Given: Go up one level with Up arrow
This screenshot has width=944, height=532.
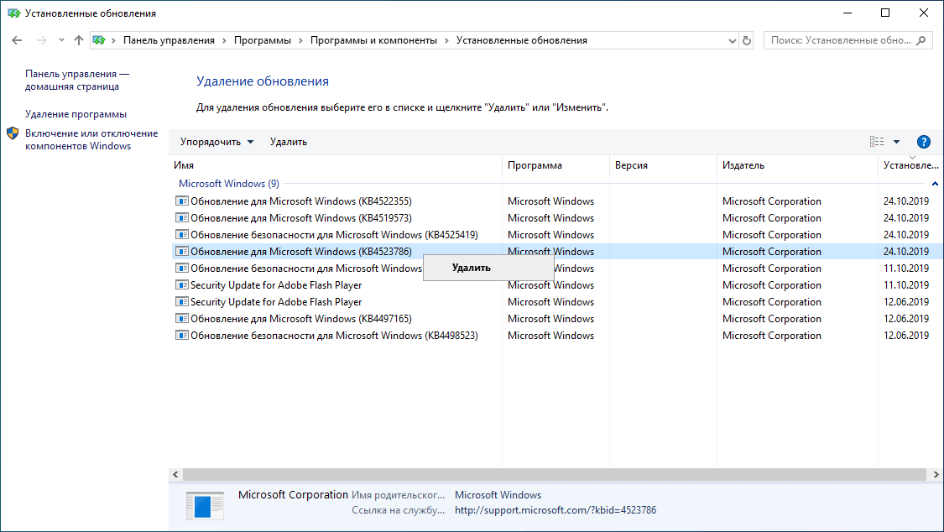Looking at the screenshot, I should pyautogui.click(x=79, y=40).
